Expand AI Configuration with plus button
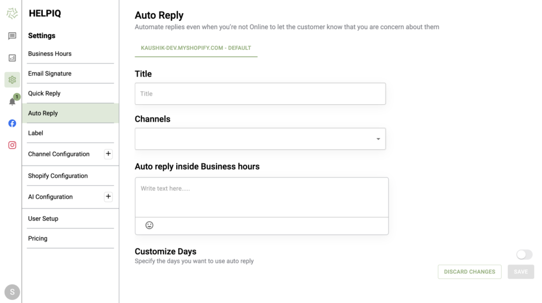This screenshot has width=542, height=303. [x=108, y=197]
